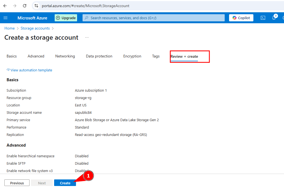Select the Review + create tab
This screenshot has height=189, width=284.
click(184, 57)
